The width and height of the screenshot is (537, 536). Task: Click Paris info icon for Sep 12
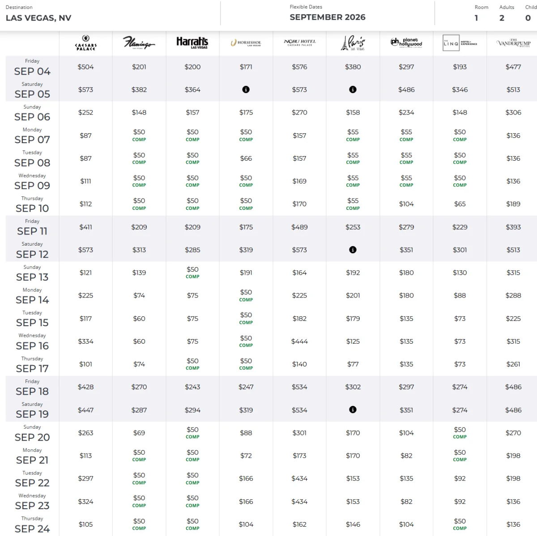[353, 250]
